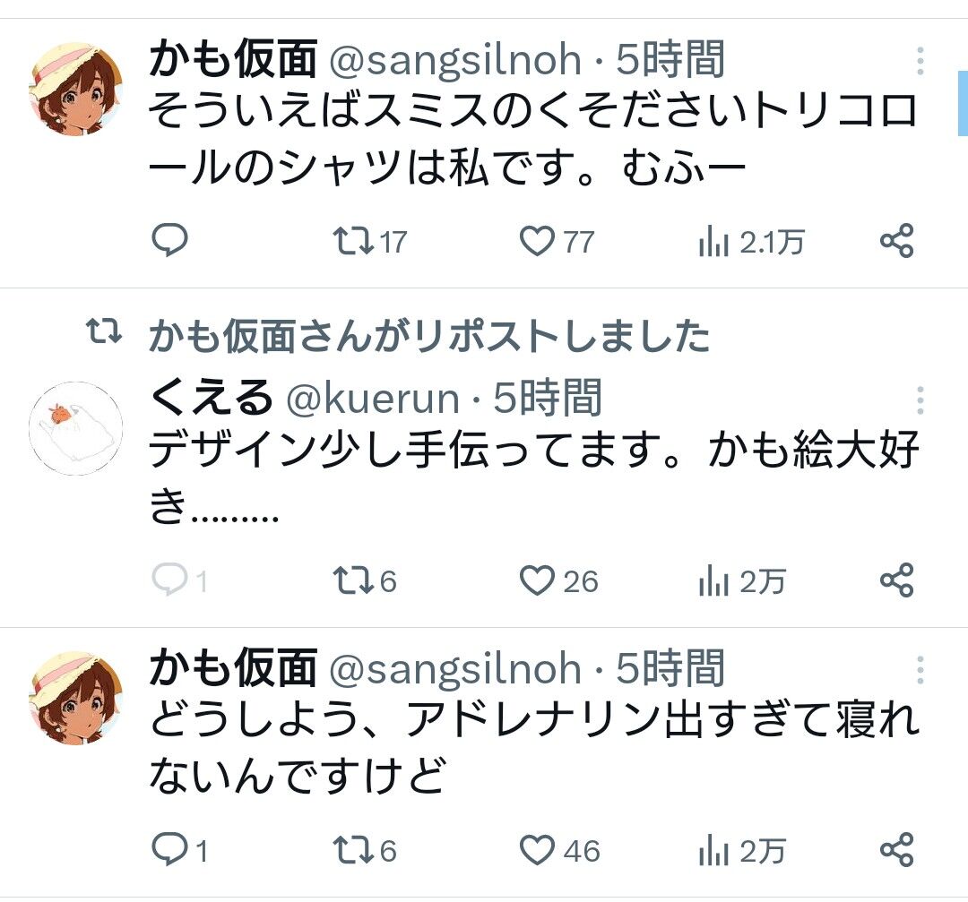Image resolution: width=968 pixels, height=902 pixels.
Task: Open more options on the アドレナリン tweet
Action: (920, 669)
